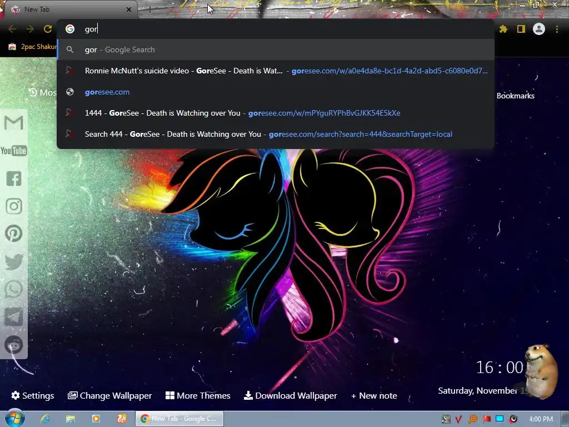Click the orange magnifier tray icon

tap(472, 419)
